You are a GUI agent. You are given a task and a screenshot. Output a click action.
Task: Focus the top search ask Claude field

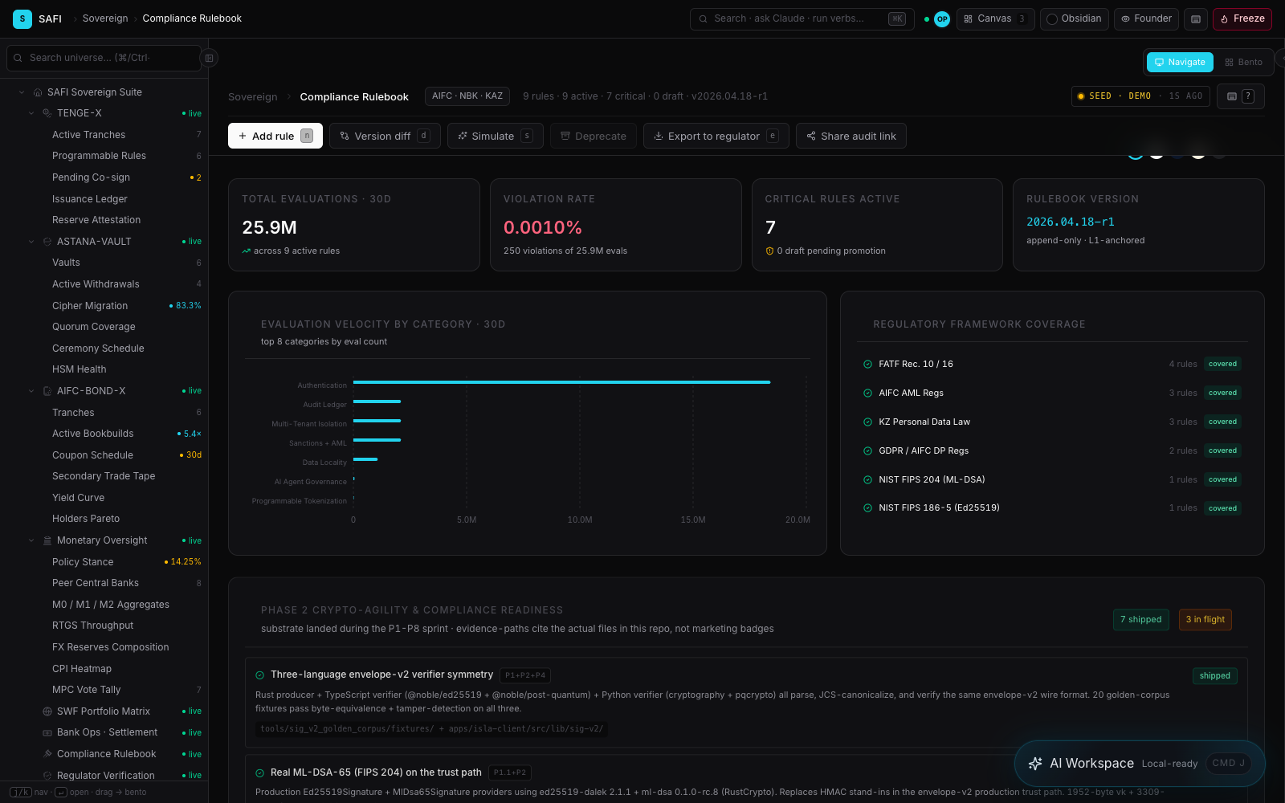tap(802, 18)
